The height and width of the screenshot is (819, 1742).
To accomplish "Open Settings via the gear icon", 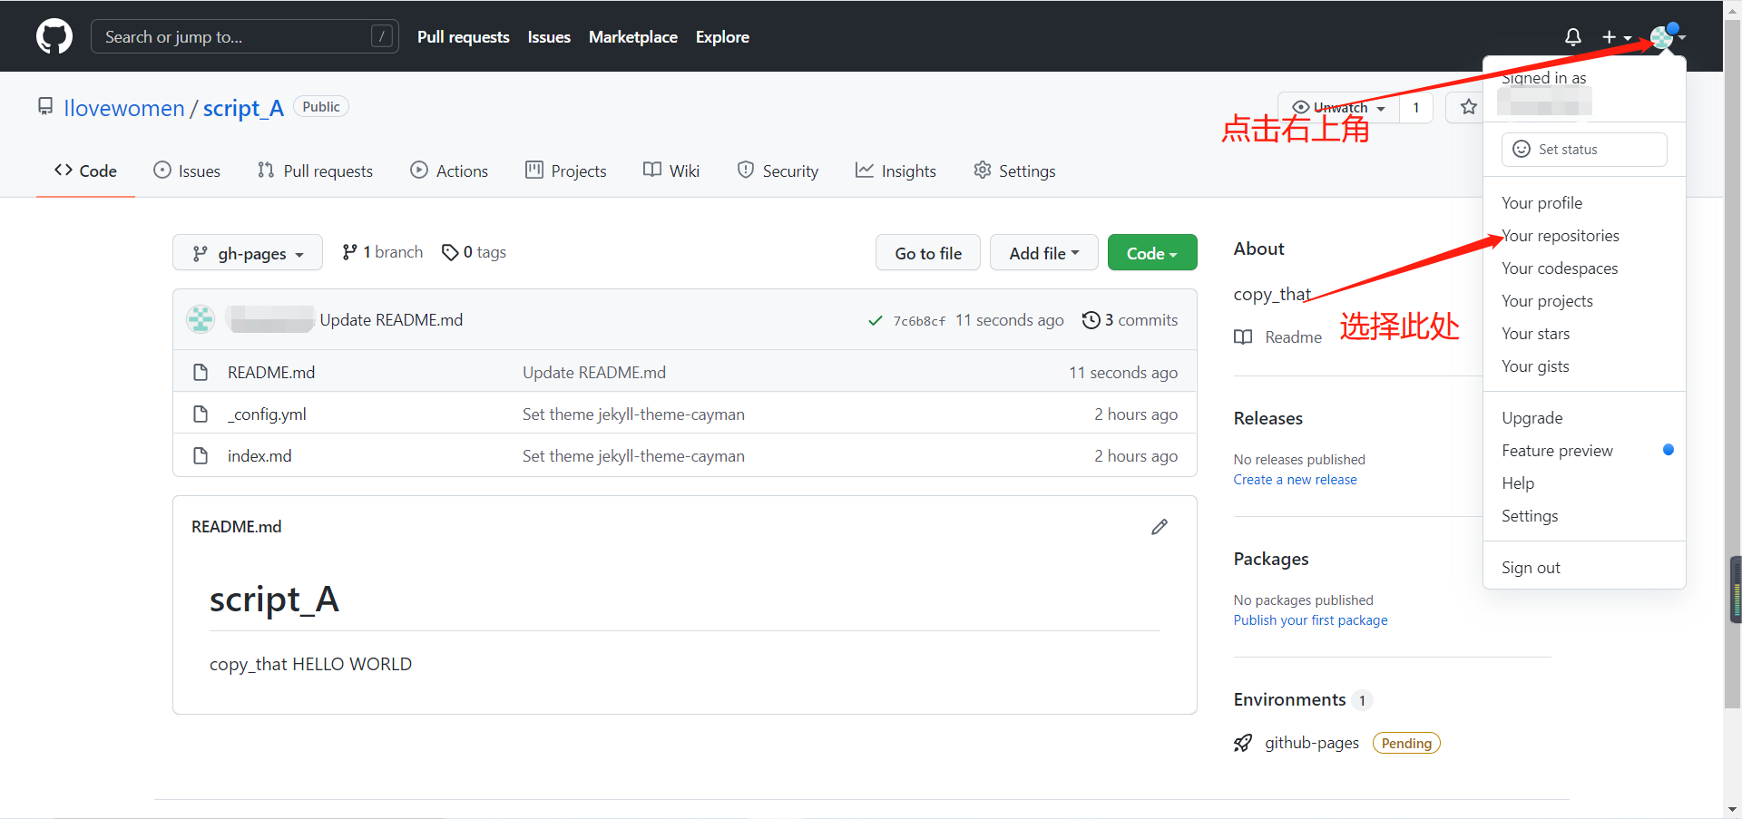I will [983, 171].
